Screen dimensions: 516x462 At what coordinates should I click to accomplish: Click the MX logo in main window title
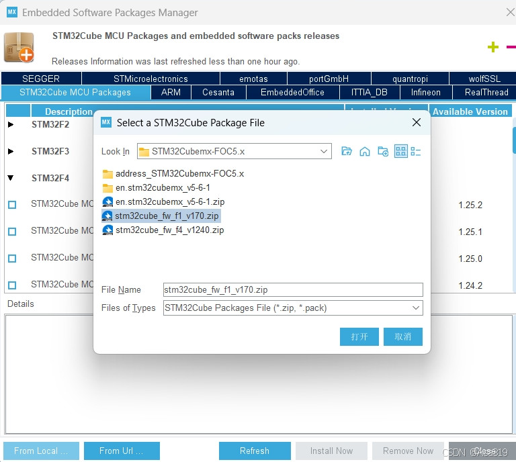(x=12, y=12)
